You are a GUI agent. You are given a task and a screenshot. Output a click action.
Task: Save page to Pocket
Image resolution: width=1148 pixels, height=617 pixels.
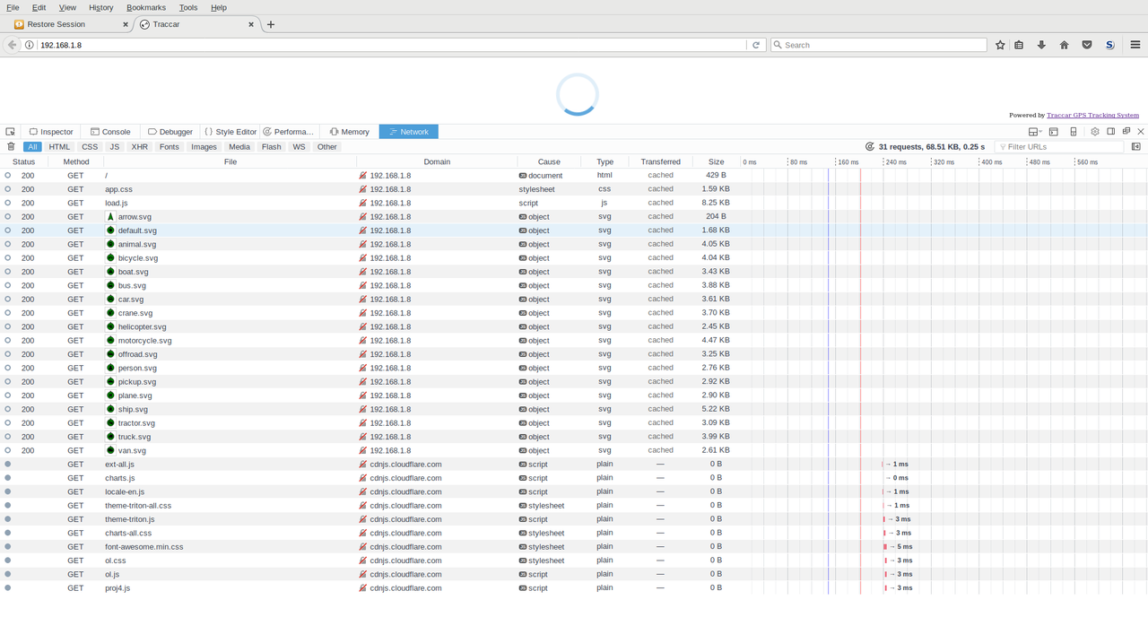point(1087,45)
